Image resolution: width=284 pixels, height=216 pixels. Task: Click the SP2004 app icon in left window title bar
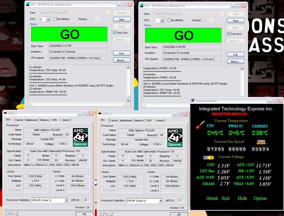click(28, 4)
